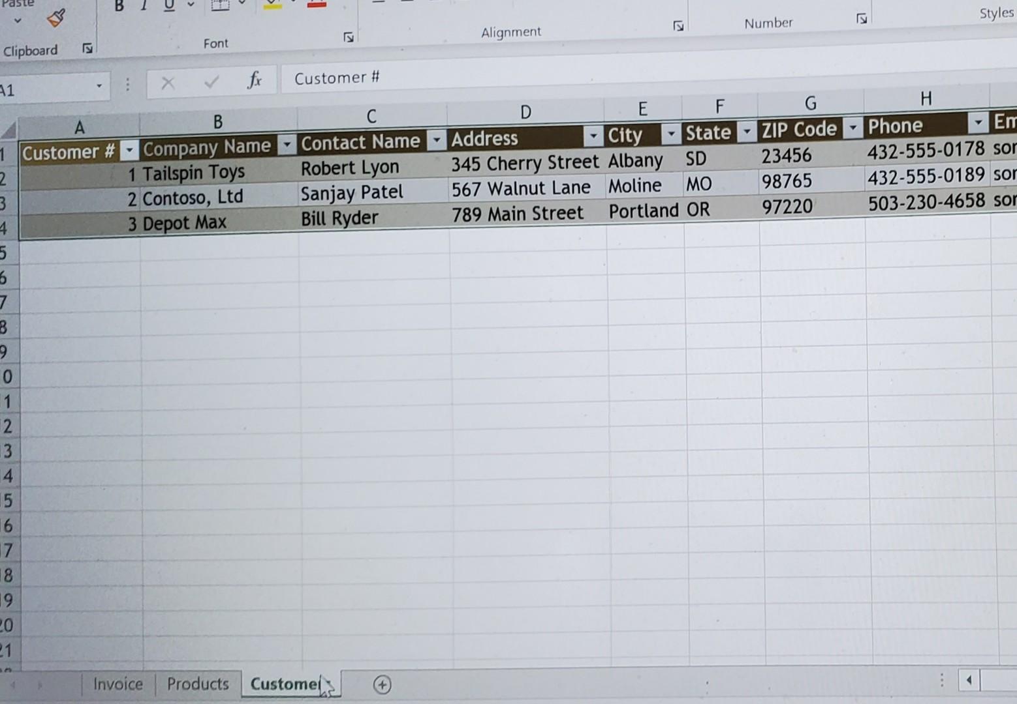Viewport: 1017px width, 704px height.
Task: Switch to the Products sheet tab
Action: click(x=198, y=684)
